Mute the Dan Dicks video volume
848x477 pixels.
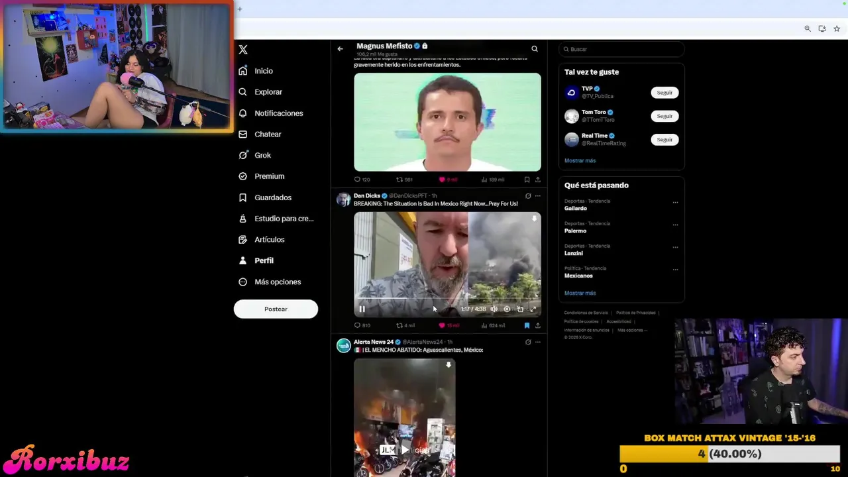[x=494, y=309]
